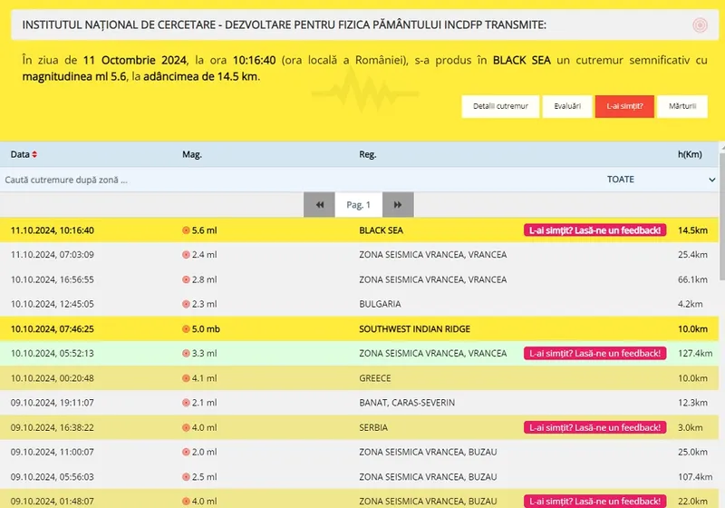Viewport: 725px width, 508px height.
Task: Click the Mag. column header
Action: pos(192,154)
